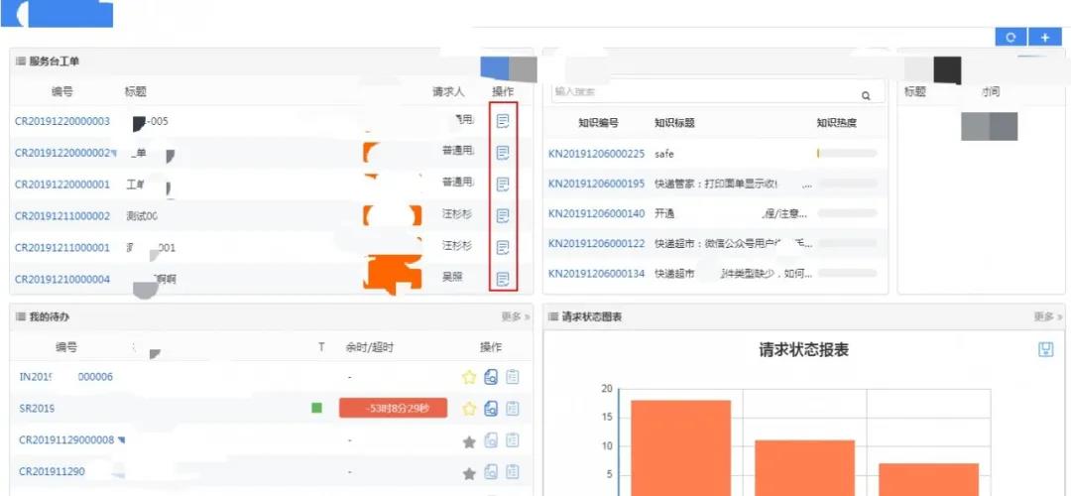The width and height of the screenshot is (1071, 496).
Task: Click the heat bar for KN20191206000134
Action: click(x=847, y=273)
